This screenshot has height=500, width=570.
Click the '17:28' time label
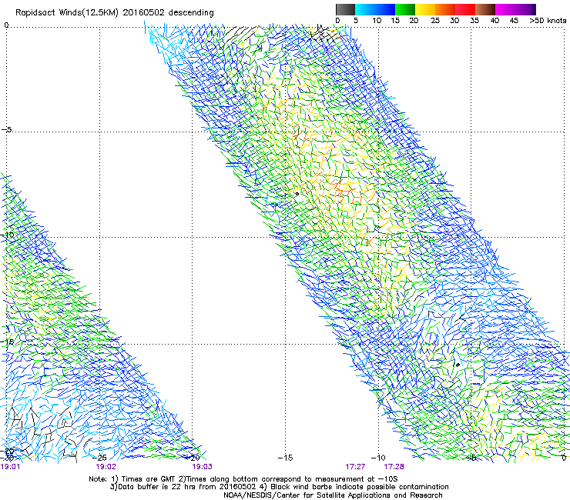[x=394, y=467]
